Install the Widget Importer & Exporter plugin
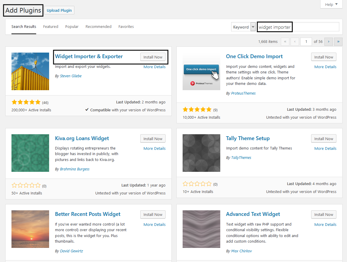Viewport: 347px width, 262px height. pyautogui.click(x=153, y=57)
